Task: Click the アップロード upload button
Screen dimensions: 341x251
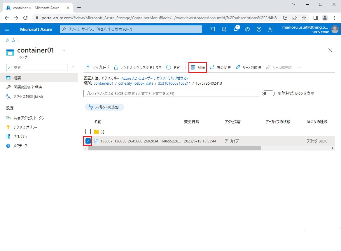Action: click(98, 67)
